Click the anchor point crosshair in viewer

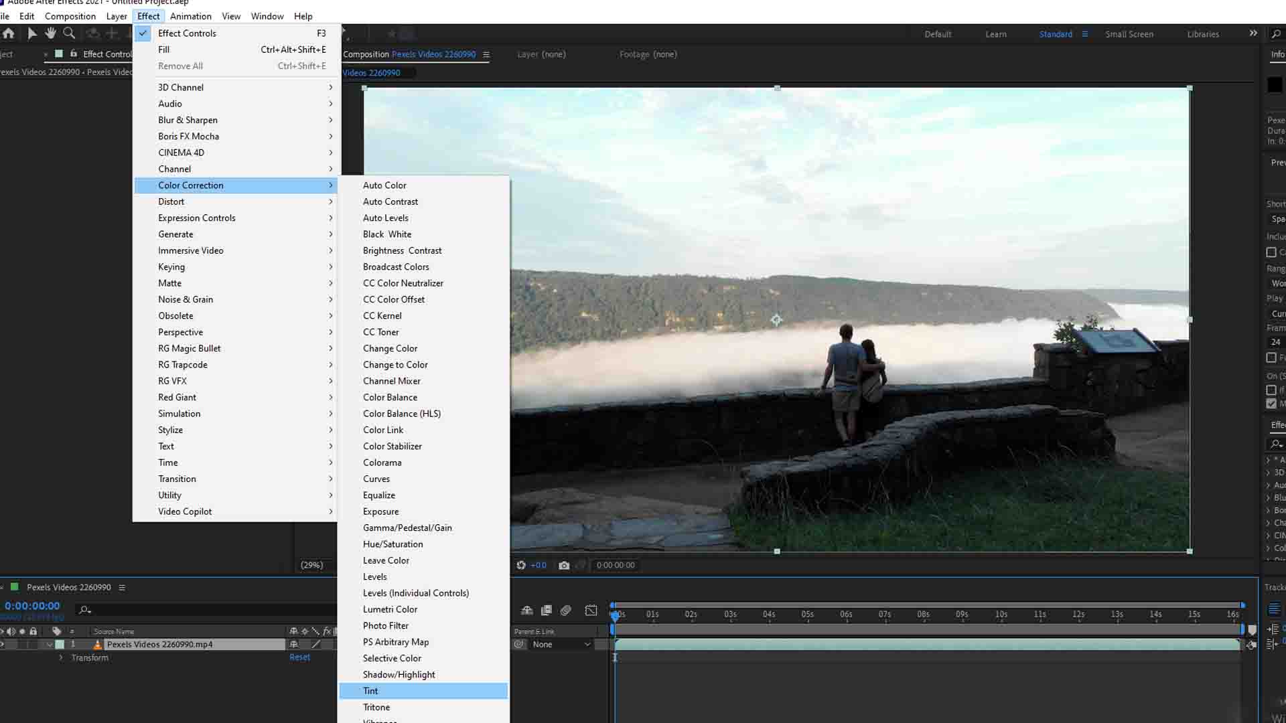point(776,321)
